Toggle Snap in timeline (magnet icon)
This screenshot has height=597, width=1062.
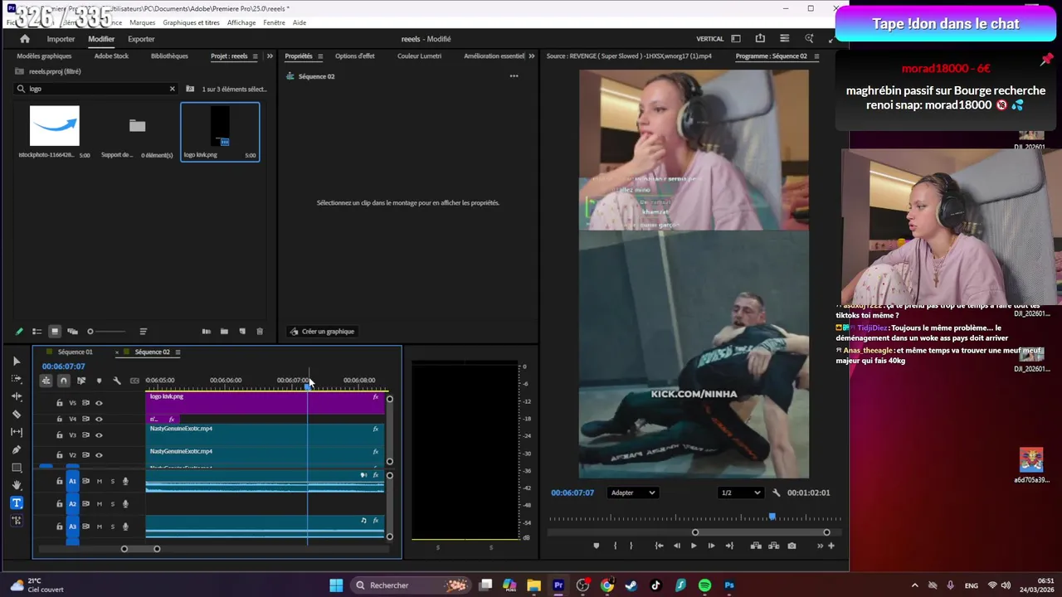63,381
